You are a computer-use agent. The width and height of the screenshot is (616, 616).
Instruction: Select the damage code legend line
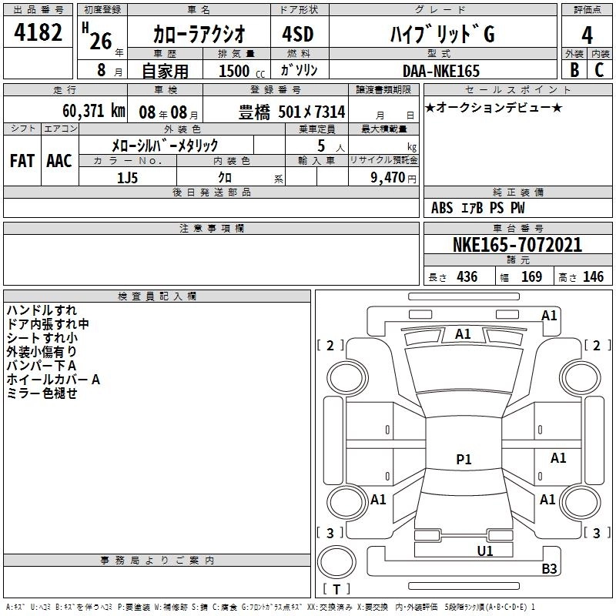(x=270, y=607)
